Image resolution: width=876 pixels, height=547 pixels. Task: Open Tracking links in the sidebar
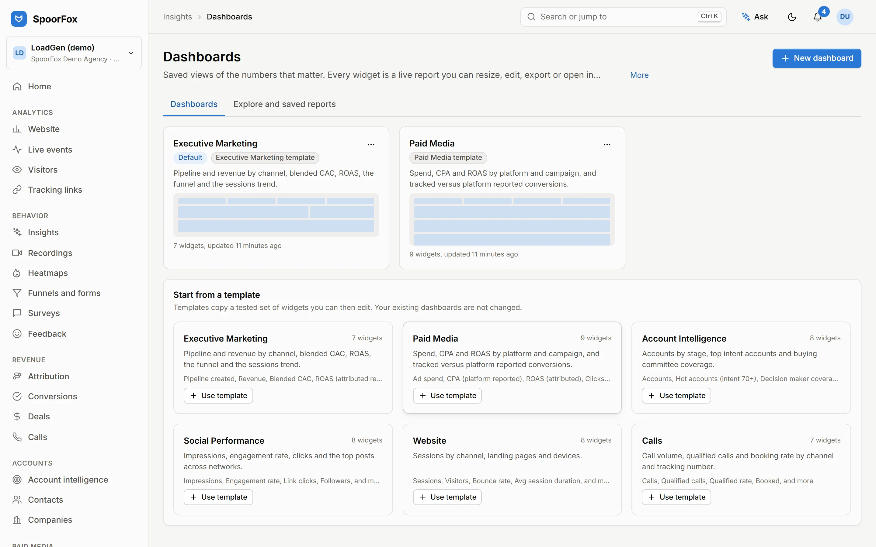(x=74, y=190)
